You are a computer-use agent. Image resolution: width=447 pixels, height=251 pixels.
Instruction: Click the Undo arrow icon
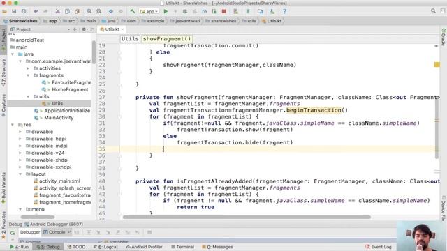(36, 11)
